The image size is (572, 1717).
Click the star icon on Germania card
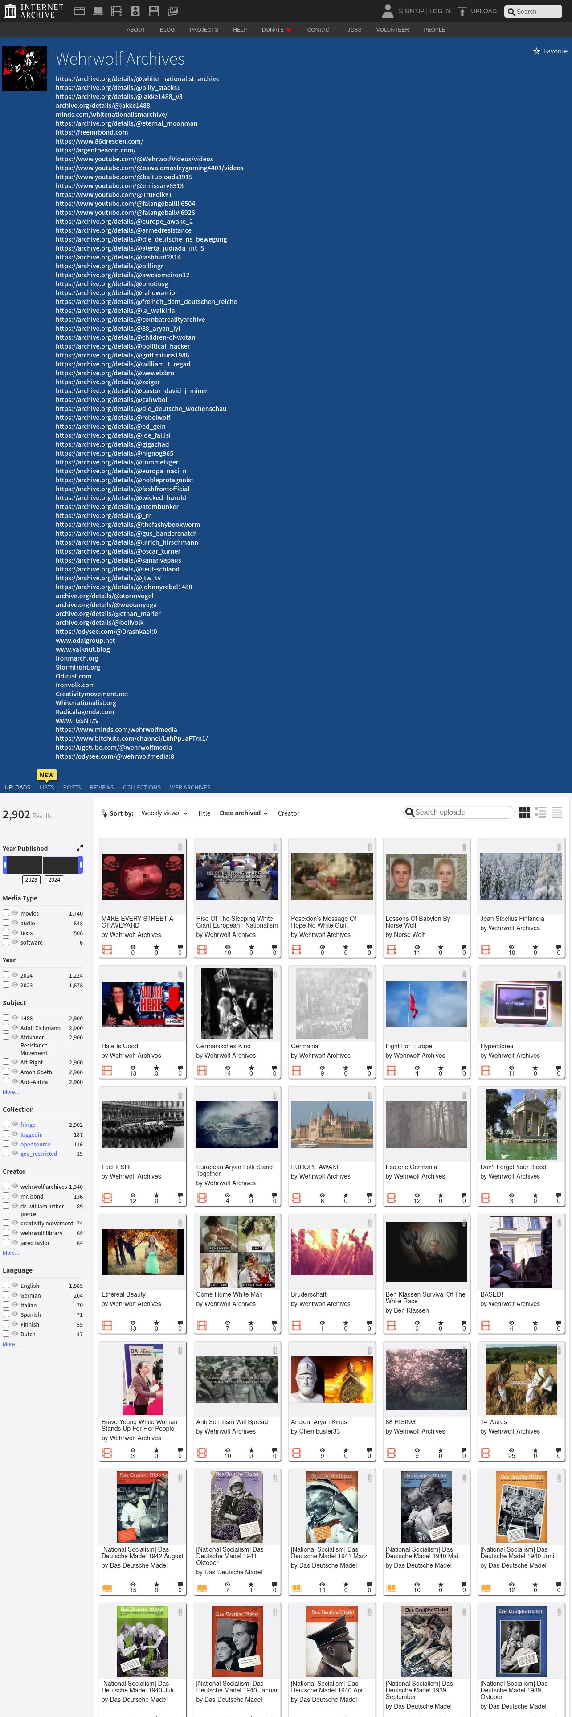346,1068
